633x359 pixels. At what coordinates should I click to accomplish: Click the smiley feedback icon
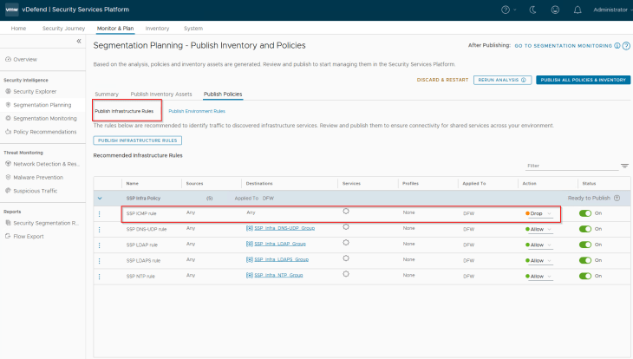coord(553,10)
